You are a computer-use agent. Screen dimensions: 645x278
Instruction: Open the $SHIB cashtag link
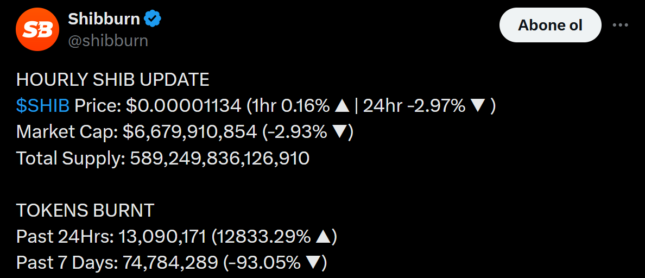tap(43, 106)
